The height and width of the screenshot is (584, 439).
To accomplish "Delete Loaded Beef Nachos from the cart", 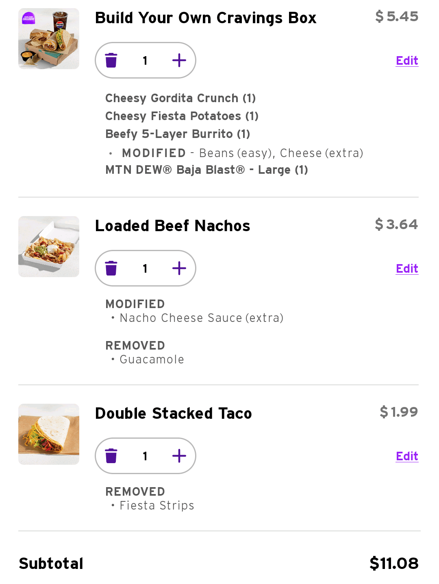I will (111, 268).
